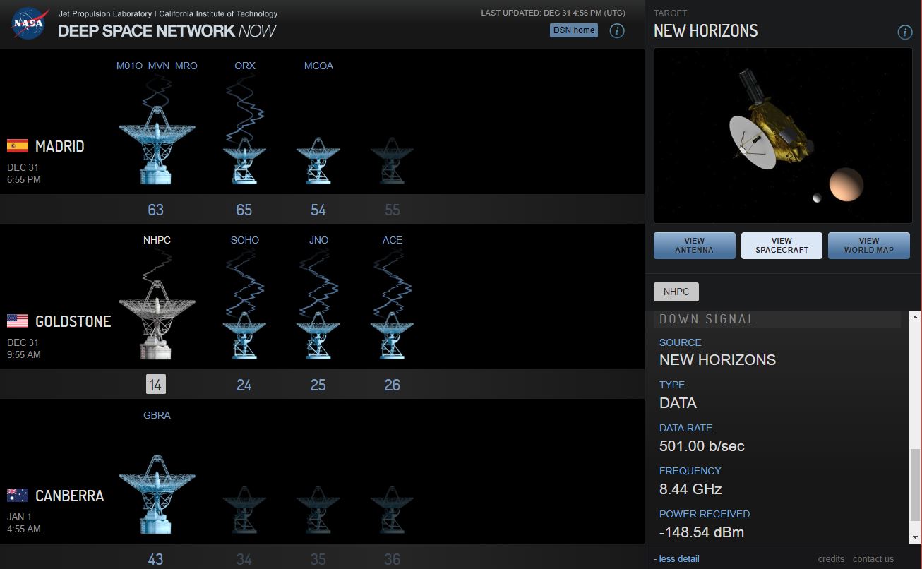Screen dimensions: 922x569
Task: Open the DSN home button
Action: (x=573, y=30)
